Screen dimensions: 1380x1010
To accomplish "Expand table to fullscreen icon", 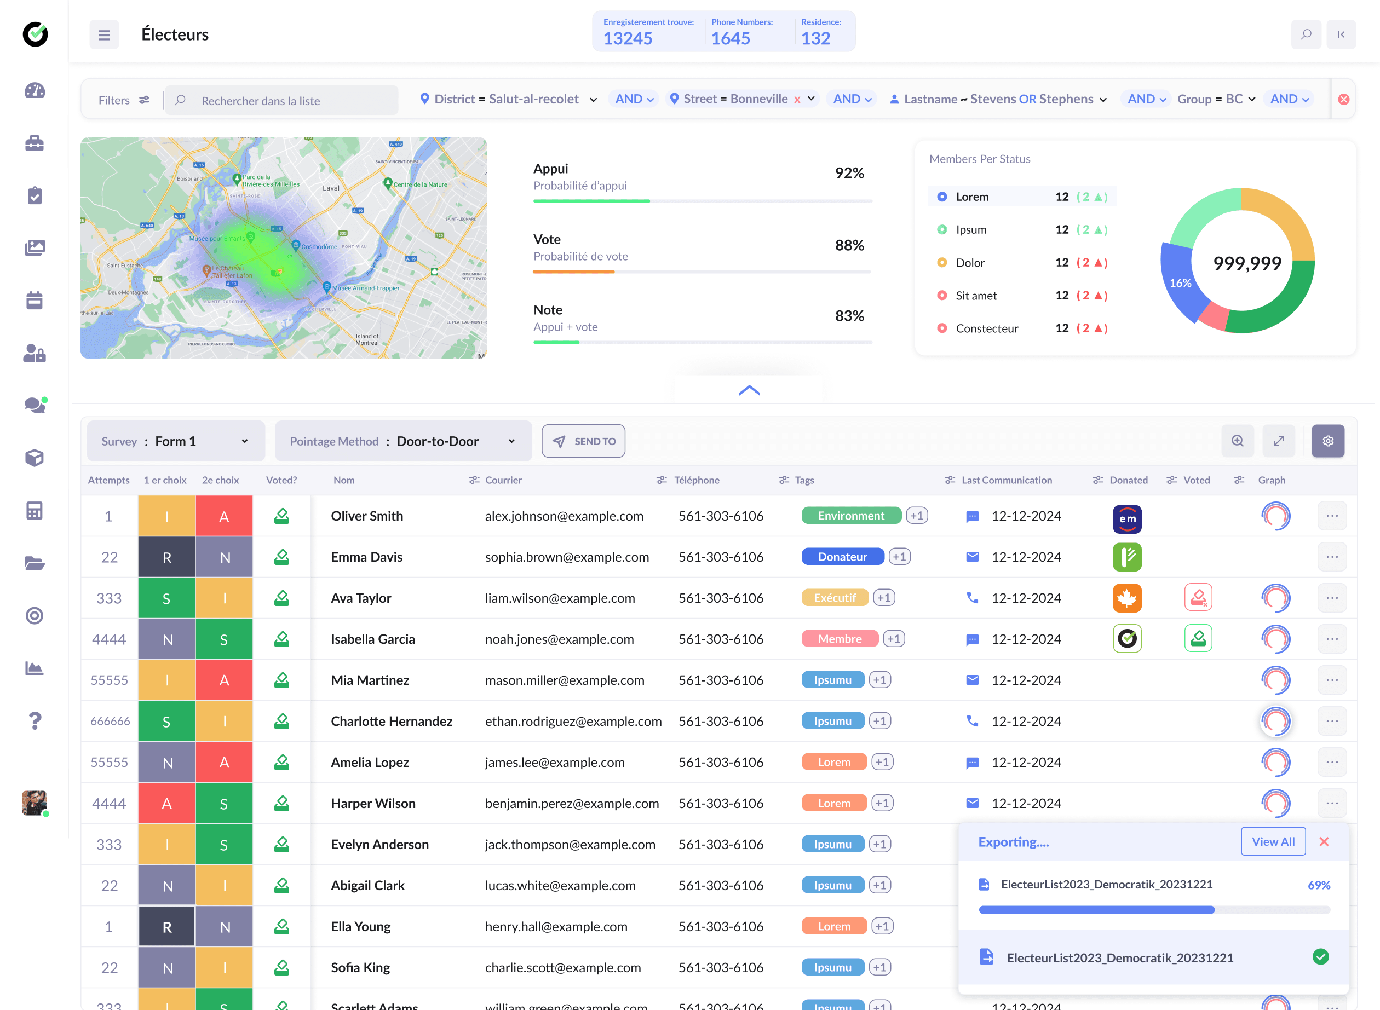I will coord(1279,441).
